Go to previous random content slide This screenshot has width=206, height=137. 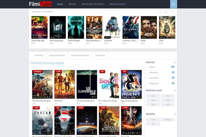tap(160, 12)
